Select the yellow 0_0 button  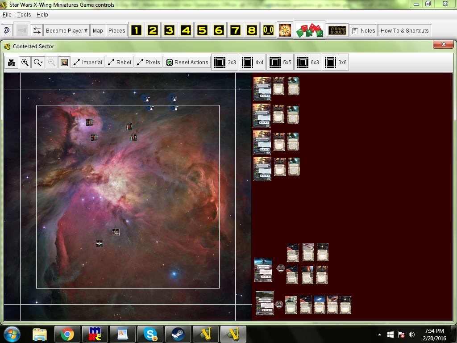coord(268,31)
